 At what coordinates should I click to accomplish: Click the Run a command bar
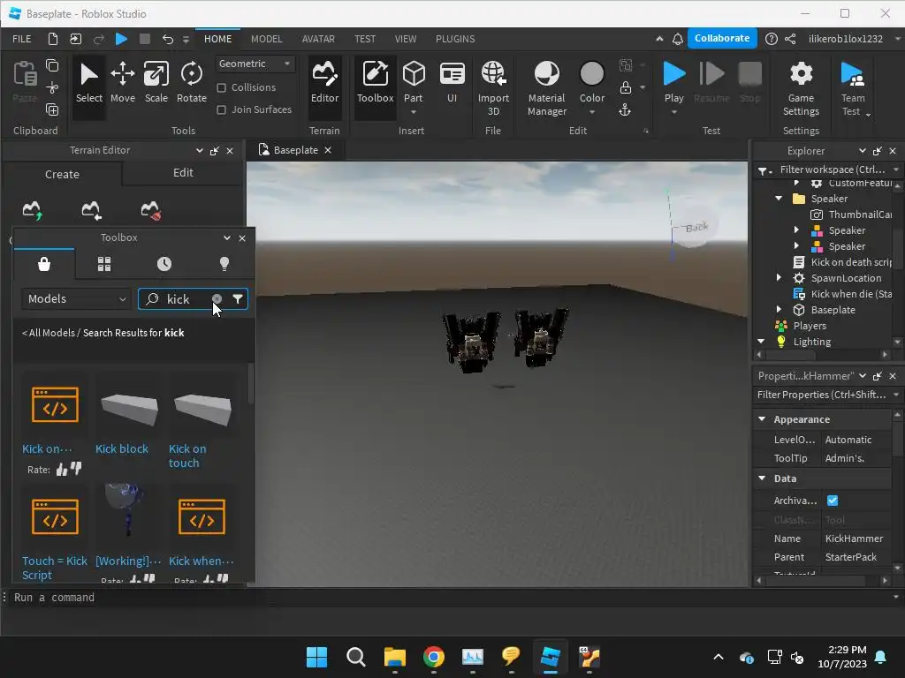pos(450,598)
